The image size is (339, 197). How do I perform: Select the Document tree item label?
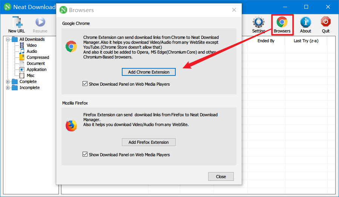click(36, 63)
